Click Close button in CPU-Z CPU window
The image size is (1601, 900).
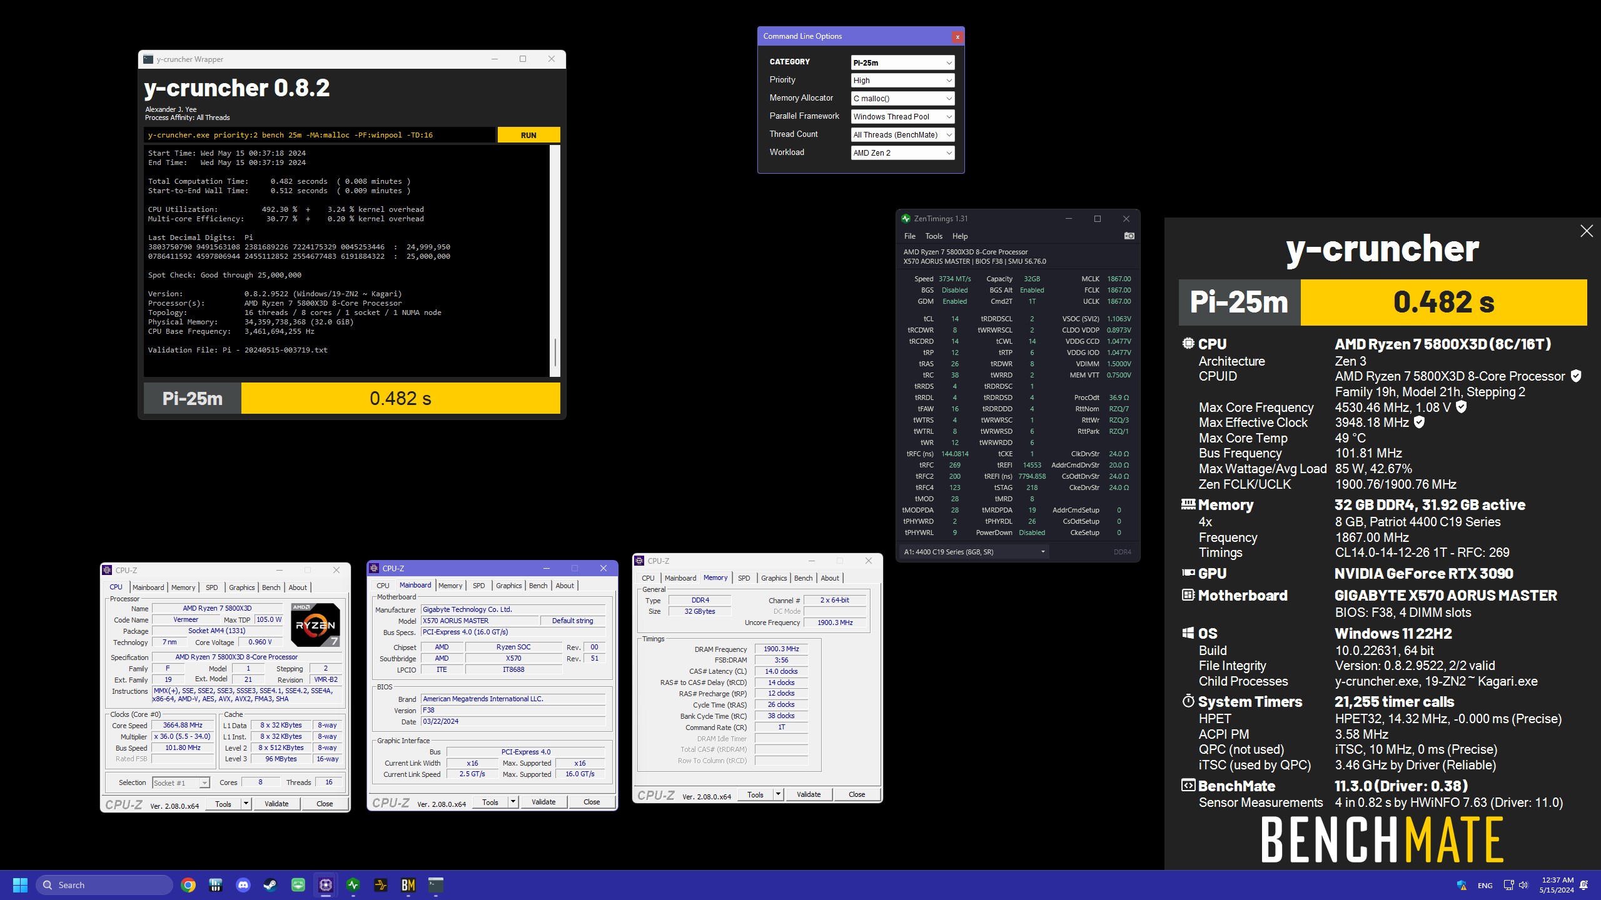tap(325, 804)
